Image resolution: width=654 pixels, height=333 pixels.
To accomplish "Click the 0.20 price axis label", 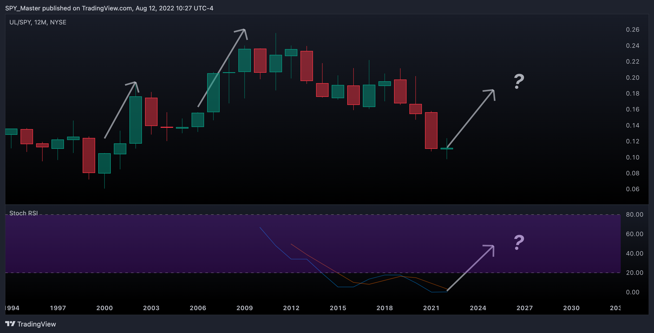I will tap(632, 78).
